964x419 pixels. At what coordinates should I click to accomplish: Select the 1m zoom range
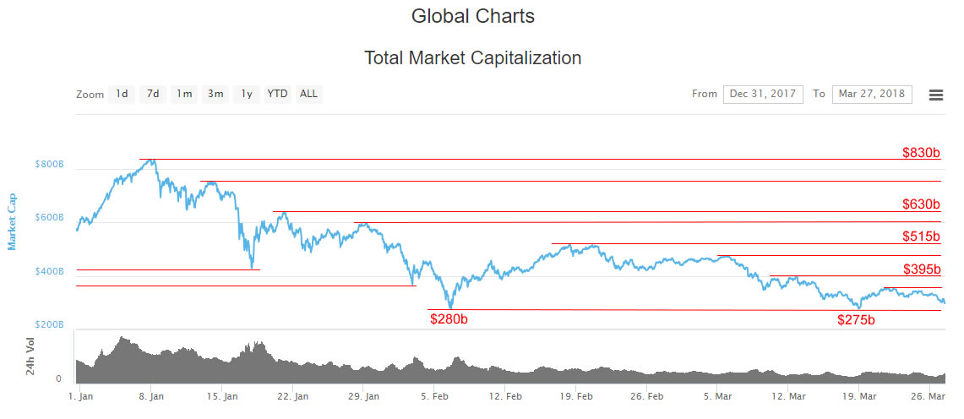click(x=184, y=94)
